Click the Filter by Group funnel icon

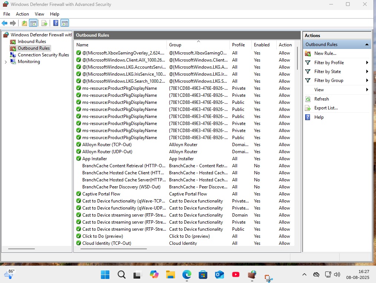click(308, 80)
